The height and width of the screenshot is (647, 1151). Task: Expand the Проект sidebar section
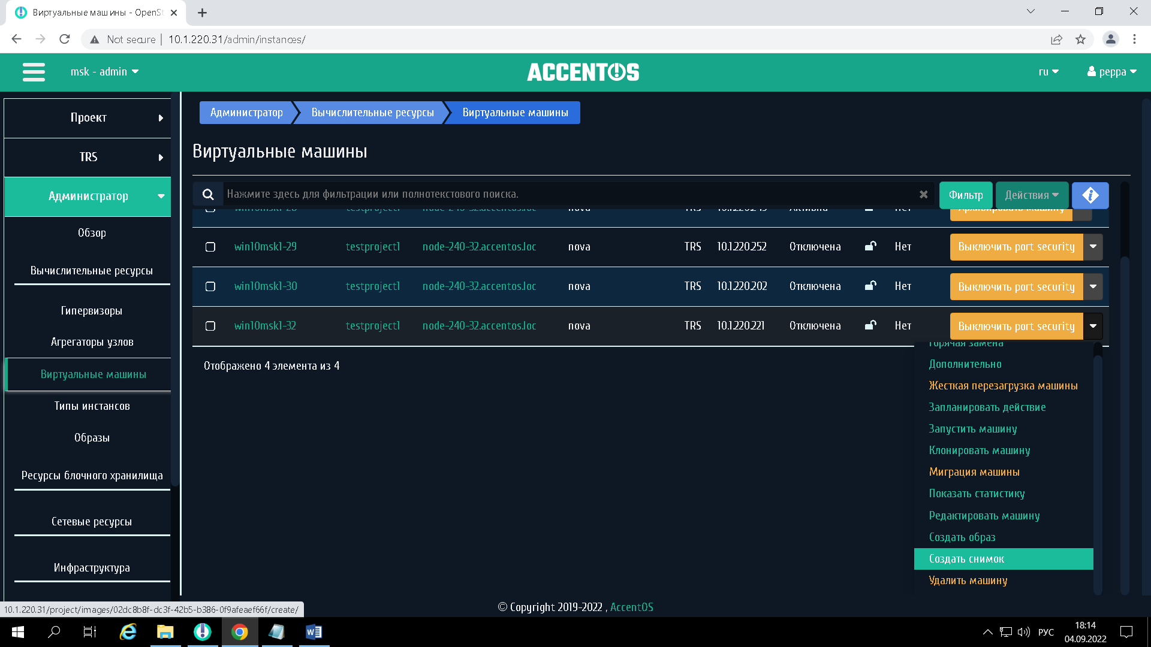click(x=88, y=117)
